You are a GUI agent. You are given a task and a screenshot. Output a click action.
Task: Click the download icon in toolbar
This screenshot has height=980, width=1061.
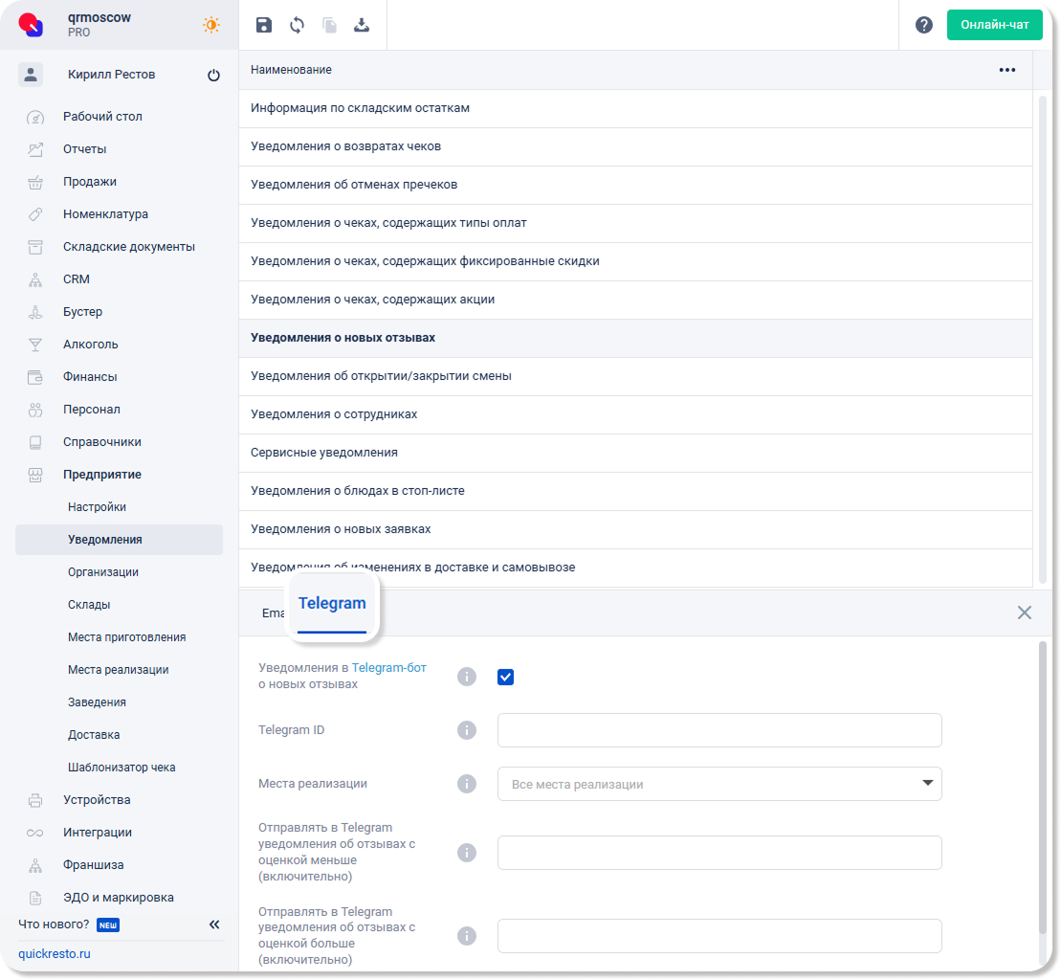pyautogui.click(x=362, y=26)
